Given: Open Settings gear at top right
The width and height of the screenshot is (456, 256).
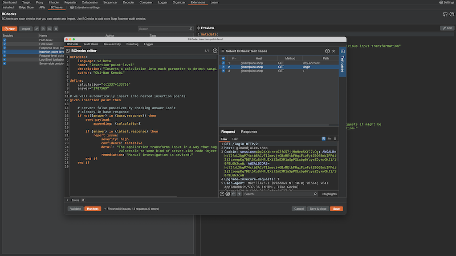Looking at the screenshot, I should tap(441, 2).
